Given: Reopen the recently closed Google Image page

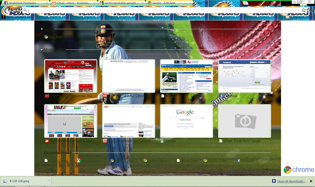Looking at the screenshot, I should point(89,160).
